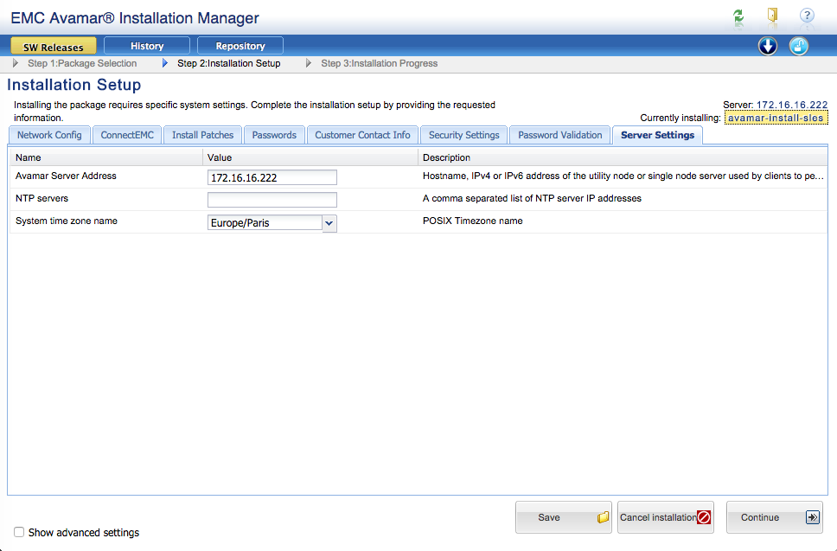Open the Passwords tab

pos(274,135)
